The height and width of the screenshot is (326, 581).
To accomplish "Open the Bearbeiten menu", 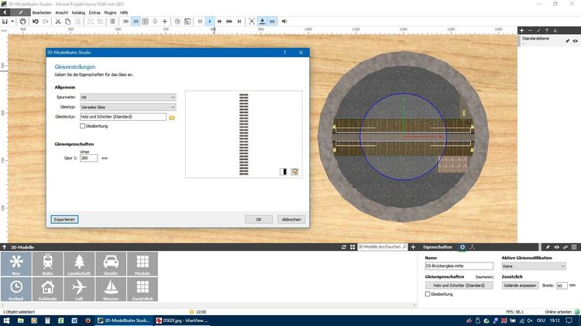I will pos(42,12).
